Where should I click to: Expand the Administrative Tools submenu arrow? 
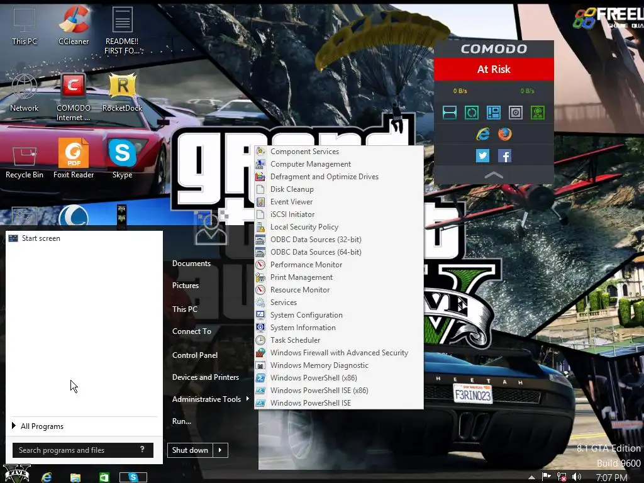(x=248, y=398)
